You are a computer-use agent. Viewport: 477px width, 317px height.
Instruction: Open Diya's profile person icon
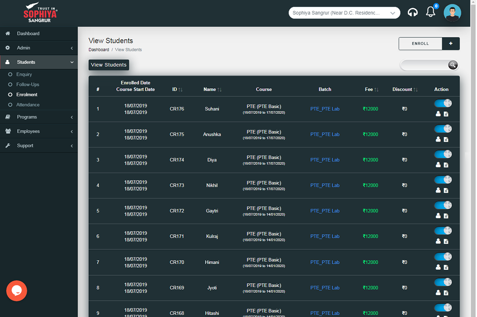(438, 165)
